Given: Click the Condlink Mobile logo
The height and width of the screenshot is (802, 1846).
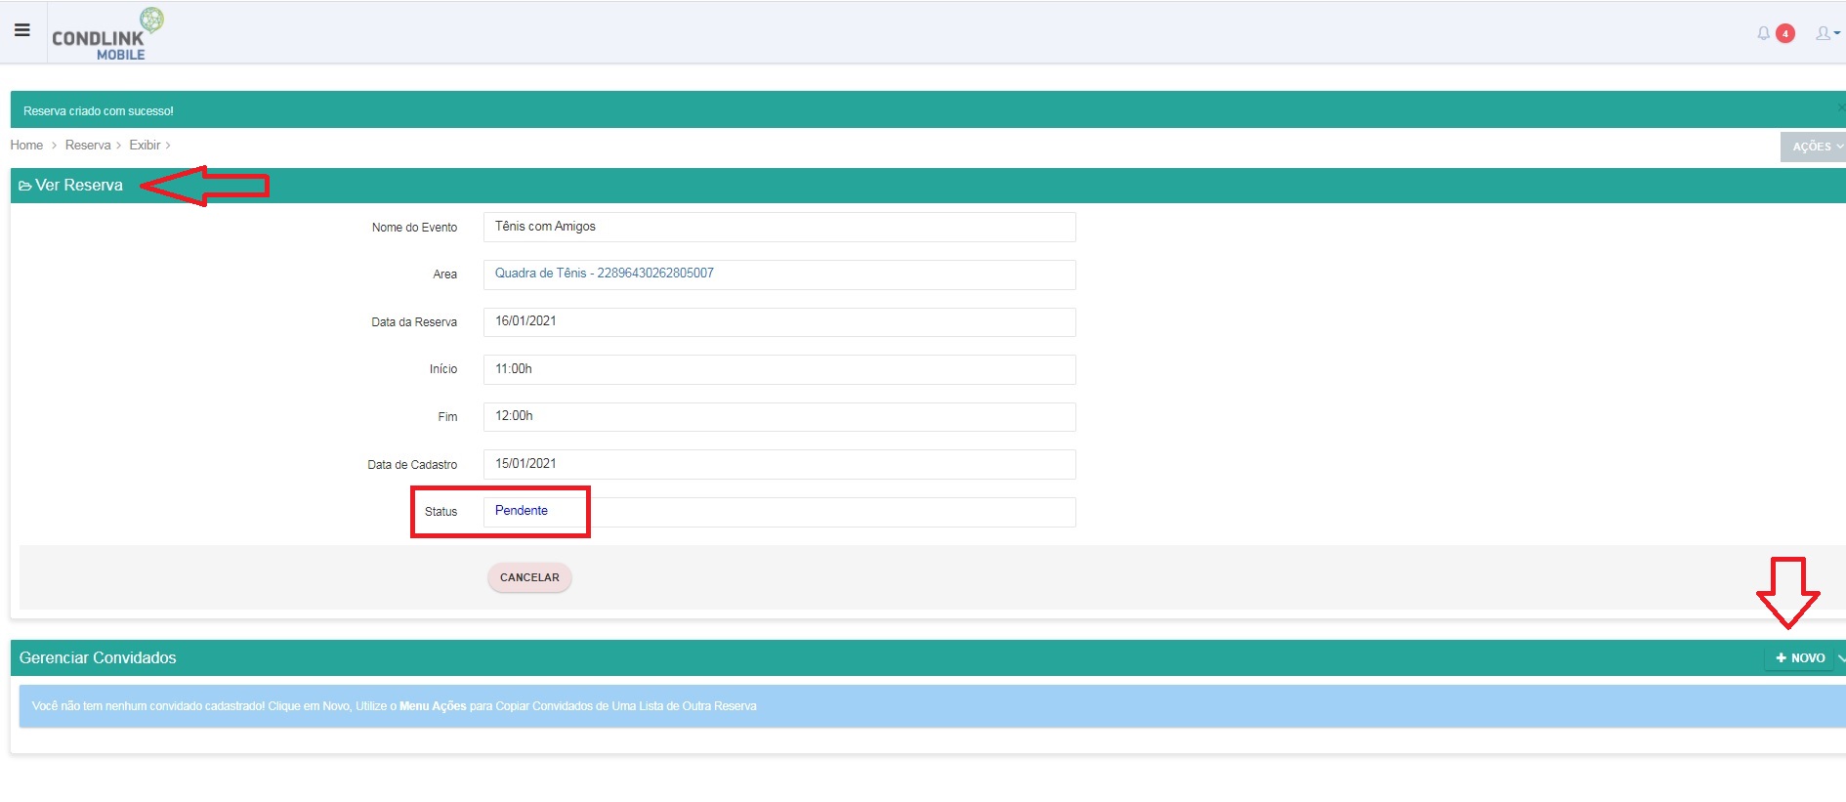Looking at the screenshot, I should click(x=107, y=35).
